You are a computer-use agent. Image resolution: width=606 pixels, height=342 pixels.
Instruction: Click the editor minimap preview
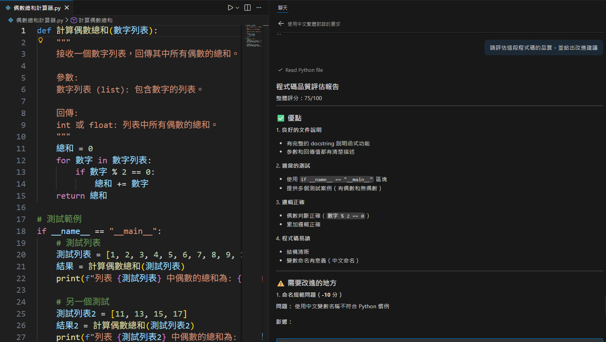(254, 37)
